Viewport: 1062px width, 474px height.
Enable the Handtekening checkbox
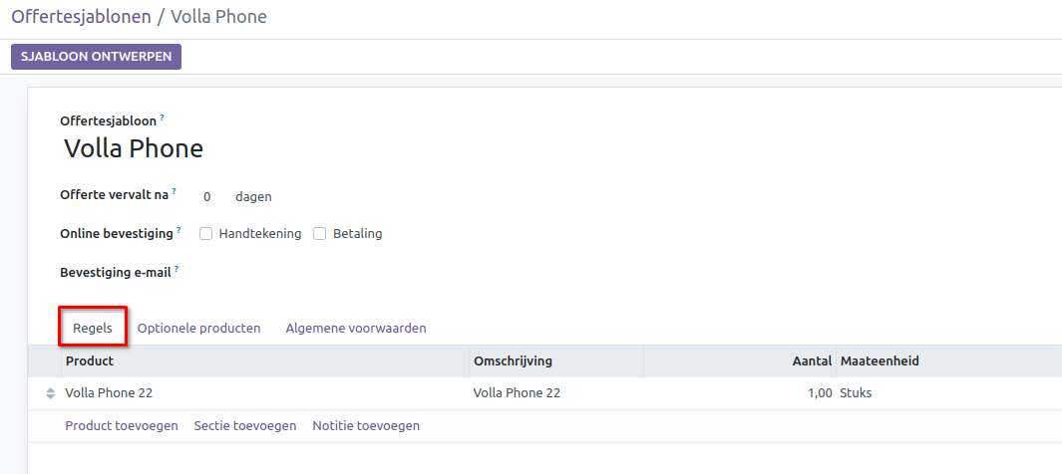pos(205,234)
